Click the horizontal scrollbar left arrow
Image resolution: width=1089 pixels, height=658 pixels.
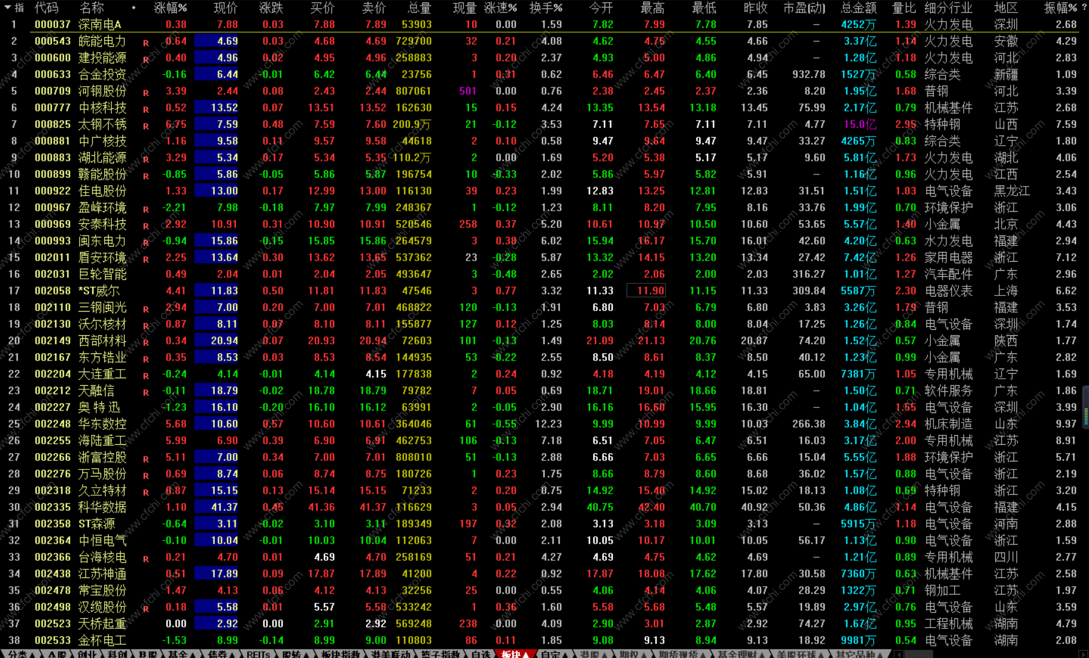tap(898, 654)
